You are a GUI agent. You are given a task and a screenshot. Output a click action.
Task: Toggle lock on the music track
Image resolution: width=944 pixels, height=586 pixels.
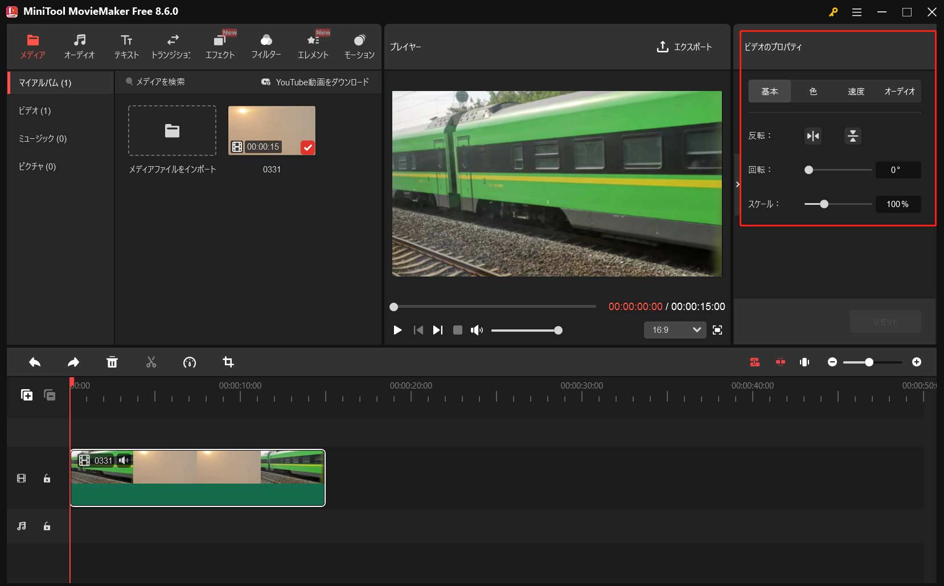pos(47,526)
